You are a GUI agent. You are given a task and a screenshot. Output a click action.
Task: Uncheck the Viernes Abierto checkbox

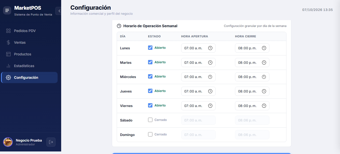[x=150, y=105]
